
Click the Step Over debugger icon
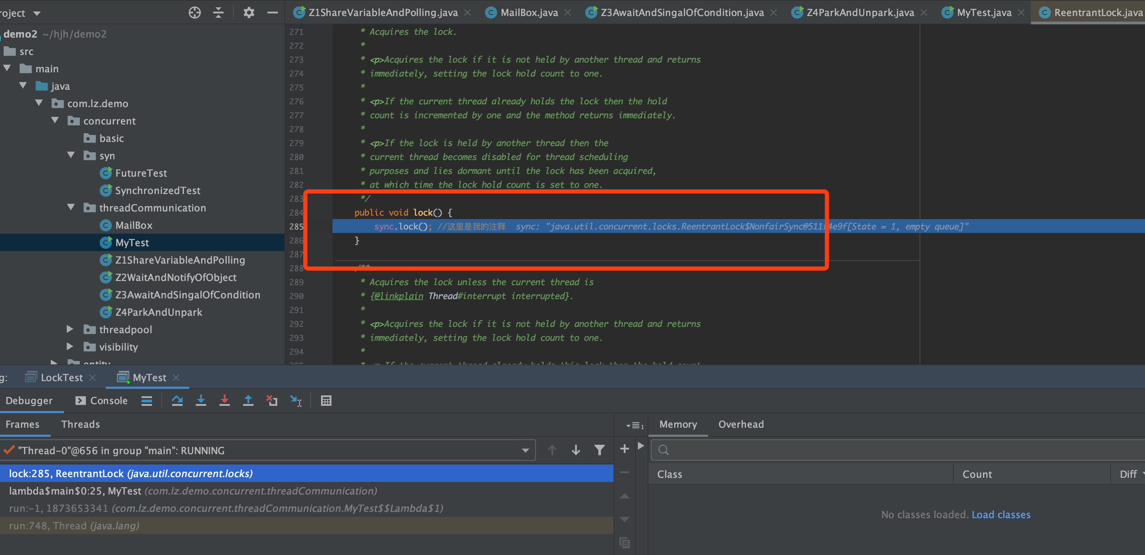(177, 401)
